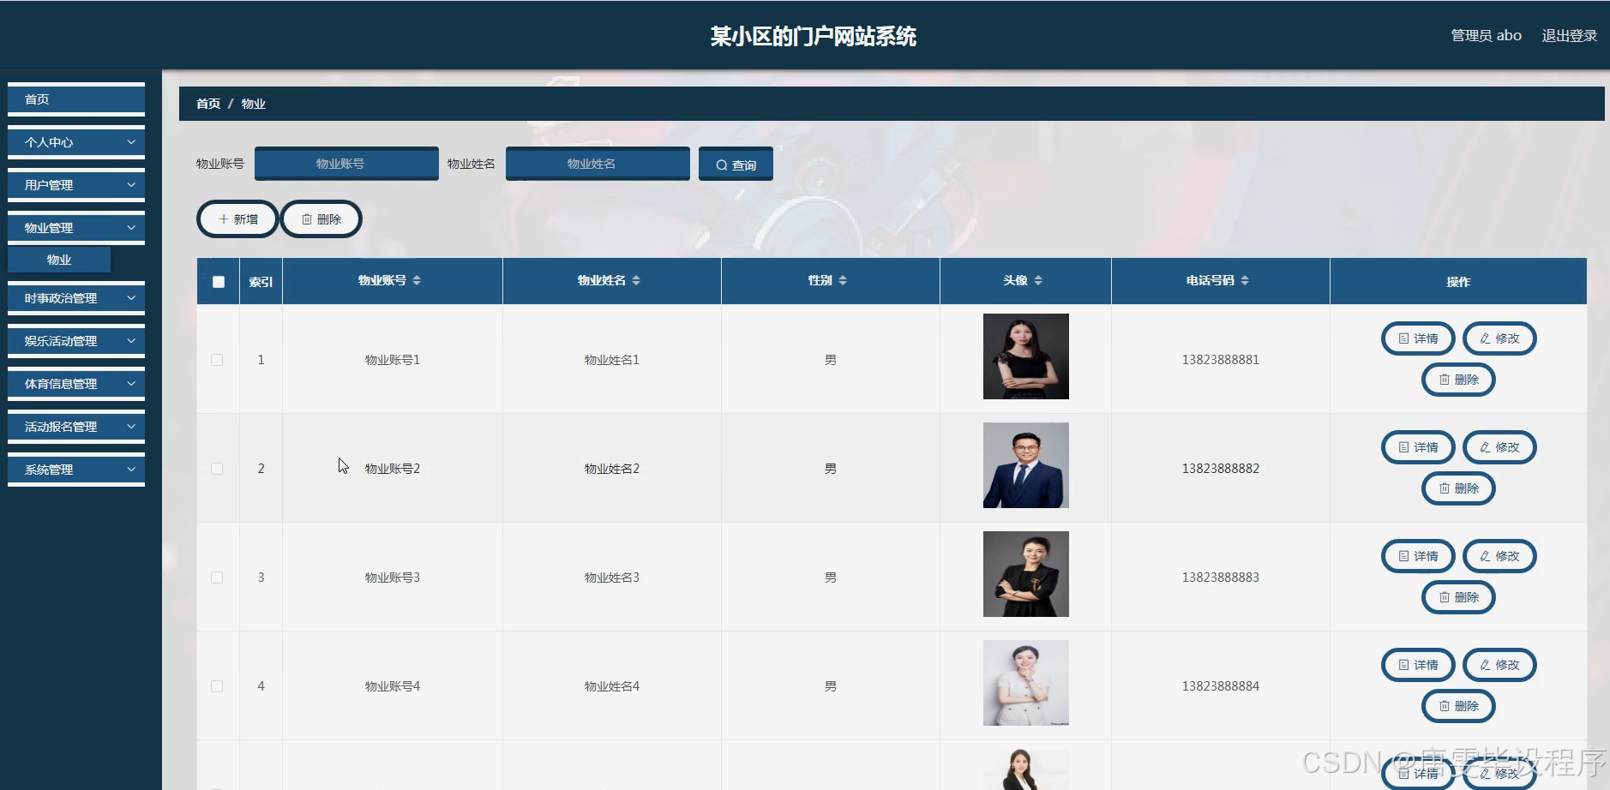Focus the 物业姓名 search input
This screenshot has height=790, width=1610.
(598, 164)
